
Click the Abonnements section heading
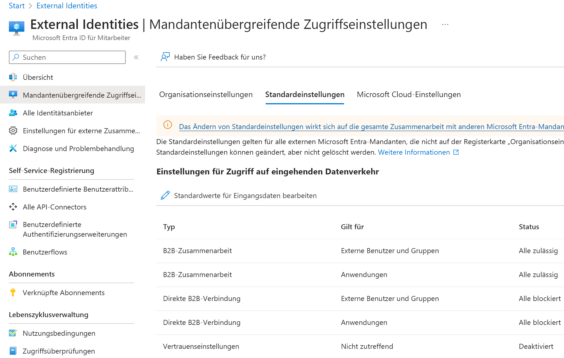32,274
